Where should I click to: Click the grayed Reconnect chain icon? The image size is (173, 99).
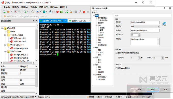[20, 12]
